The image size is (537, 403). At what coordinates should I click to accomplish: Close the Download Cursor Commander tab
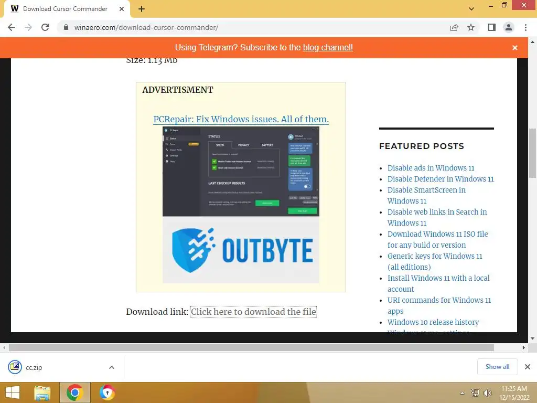[x=122, y=9]
